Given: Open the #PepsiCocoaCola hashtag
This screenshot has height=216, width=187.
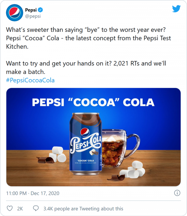Looking at the screenshot, I should click(x=30, y=80).
